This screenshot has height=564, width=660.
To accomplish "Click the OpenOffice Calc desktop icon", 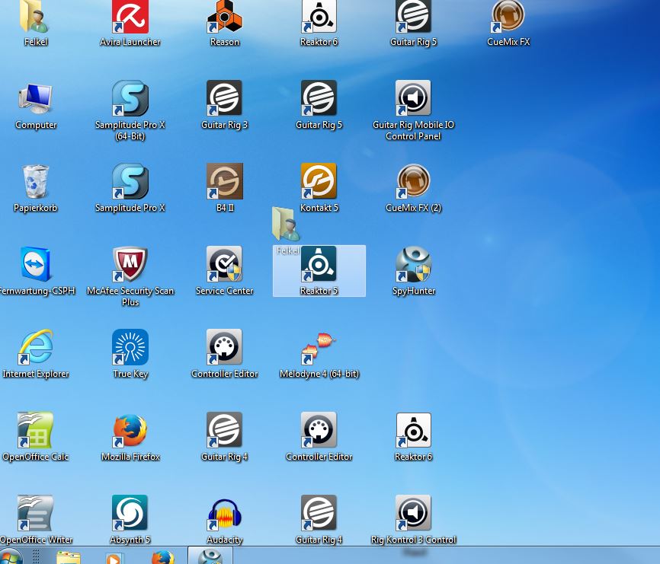I will point(36,431).
